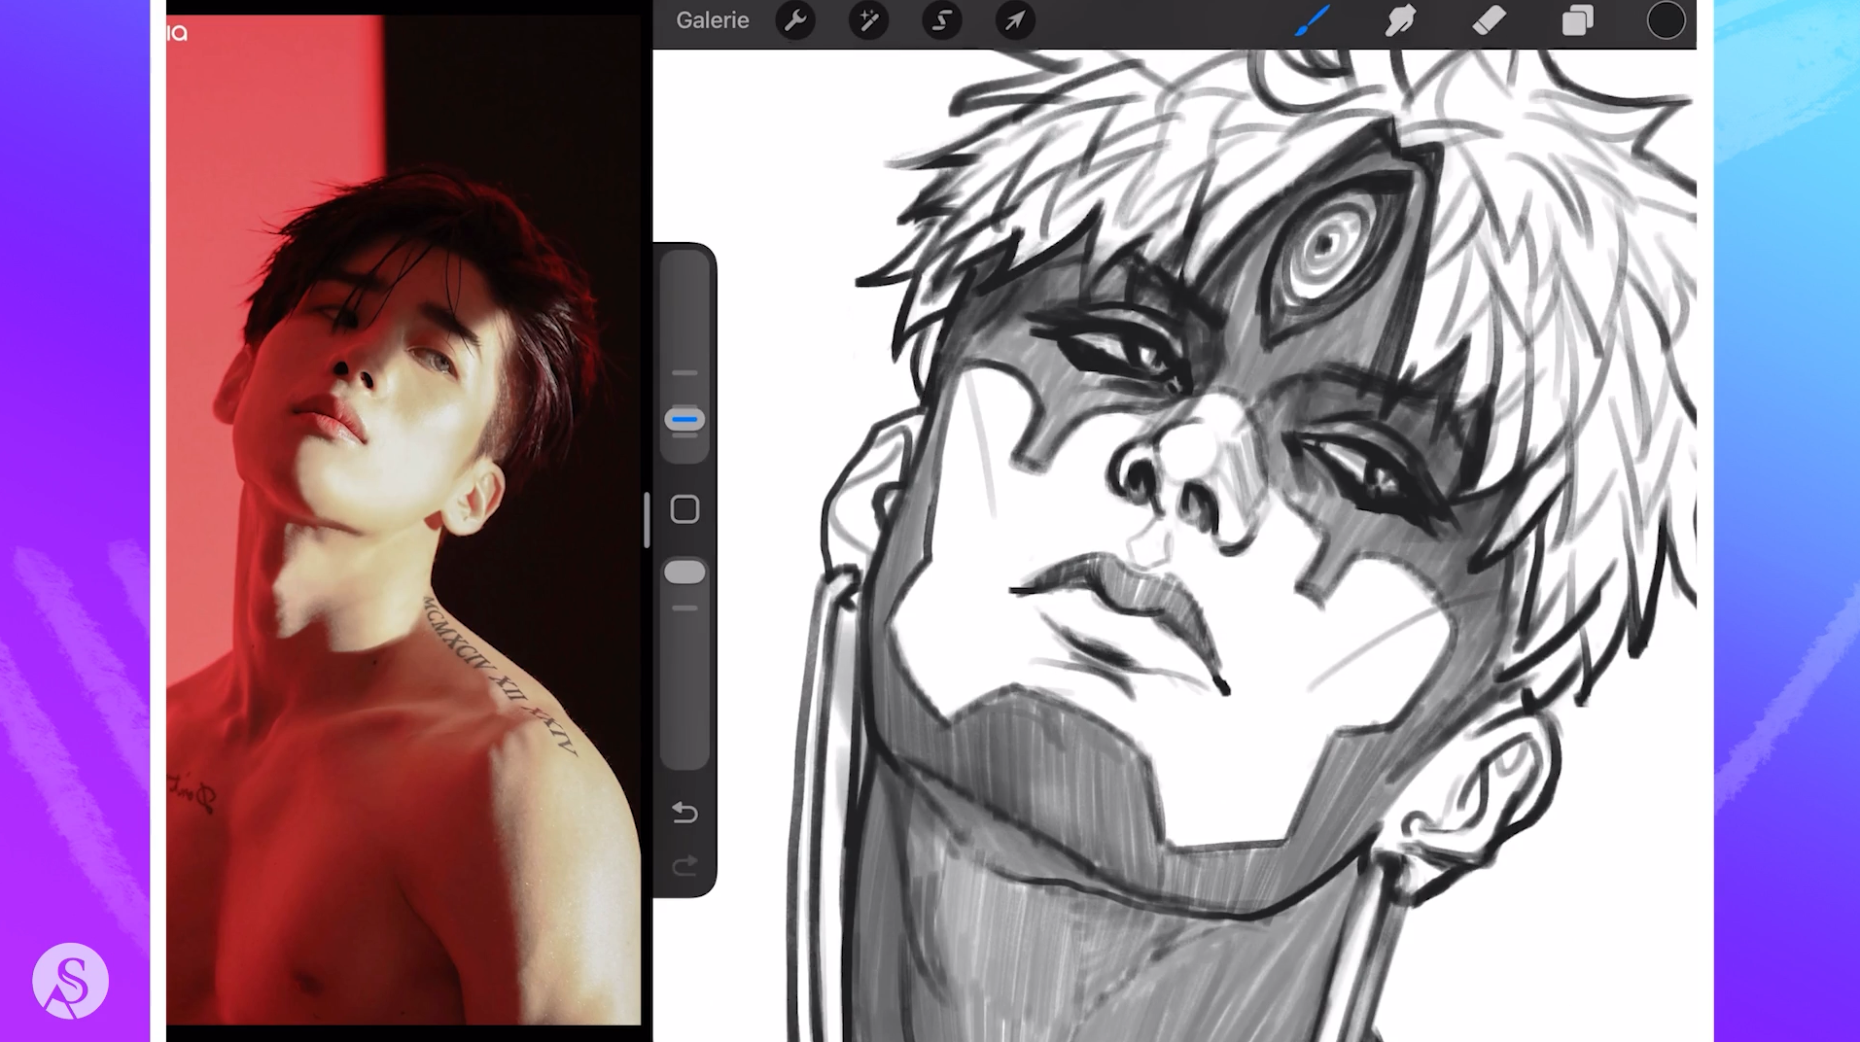Open the Actions wrench menu
This screenshot has height=1042, width=1860.
[x=795, y=20]
